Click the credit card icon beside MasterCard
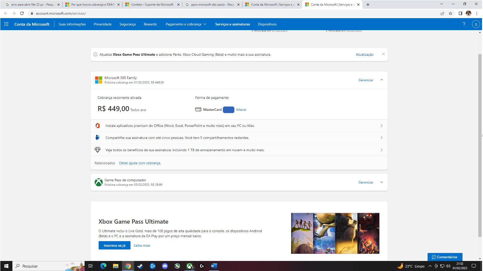 click(x=198, y=110)
